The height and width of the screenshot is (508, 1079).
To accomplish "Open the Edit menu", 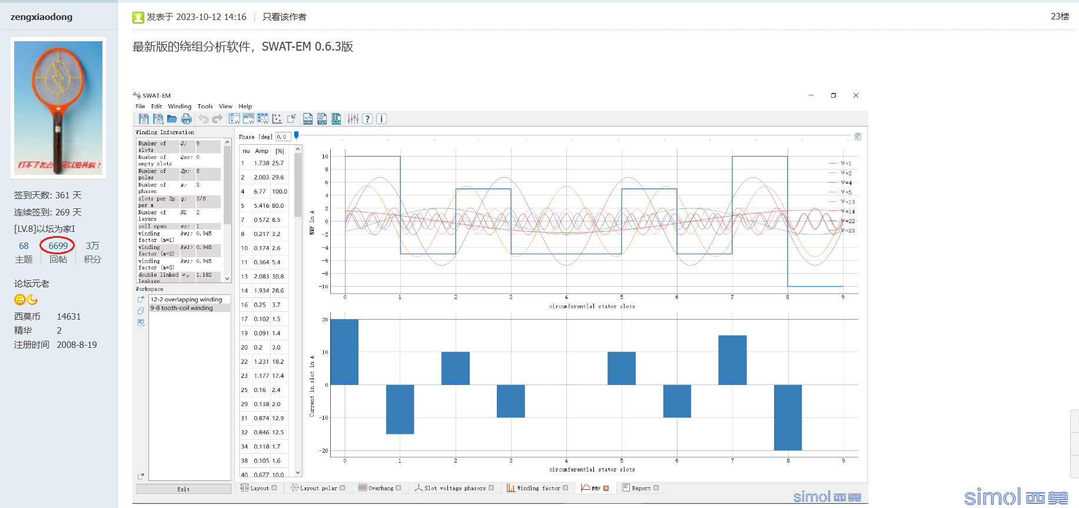I will coord(157,107).
